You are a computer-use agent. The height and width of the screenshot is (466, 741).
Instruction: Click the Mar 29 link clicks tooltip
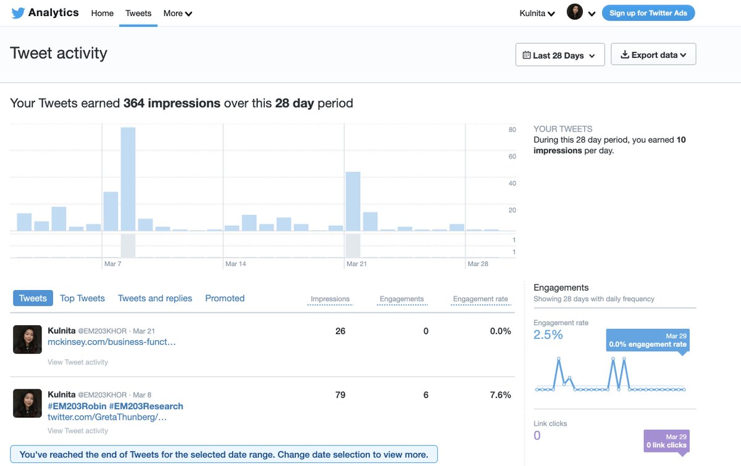(x=666, y=441)
